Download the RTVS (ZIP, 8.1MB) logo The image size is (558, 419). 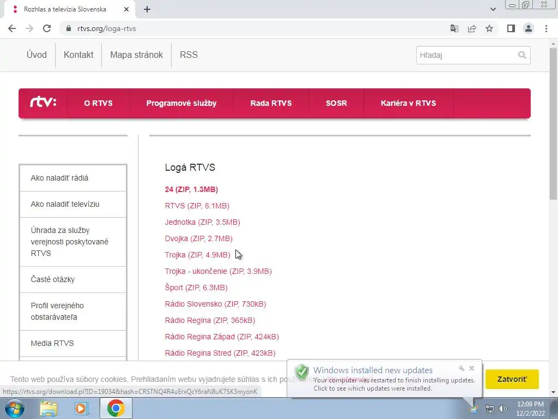[197, 206]
